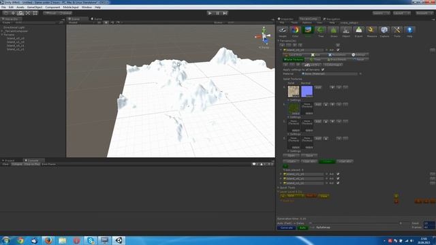
Task: Toggle scene audio in Scene view
Action: 112,22
